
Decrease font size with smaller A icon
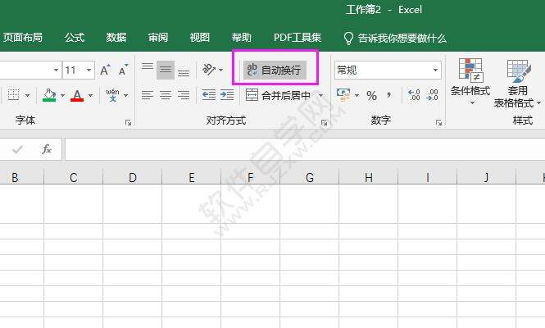coord(123,71)
